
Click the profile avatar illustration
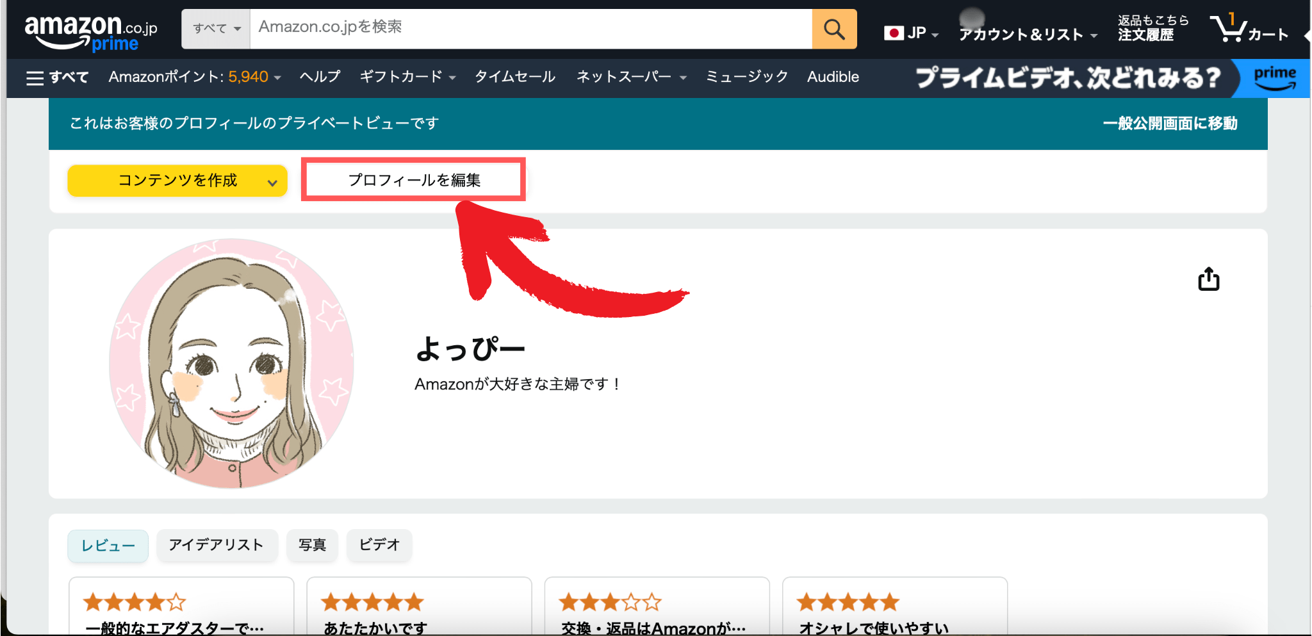click(x=232, y=363)
